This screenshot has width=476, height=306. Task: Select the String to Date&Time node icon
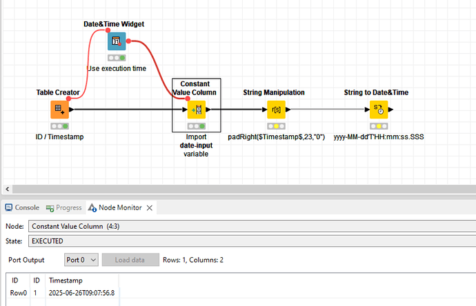pos(379,110)
